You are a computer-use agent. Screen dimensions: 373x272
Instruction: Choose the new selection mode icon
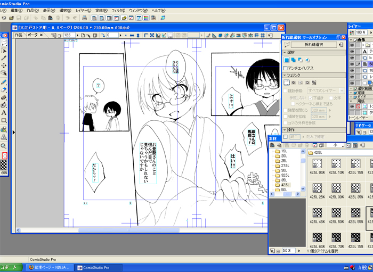pos(287,60)
